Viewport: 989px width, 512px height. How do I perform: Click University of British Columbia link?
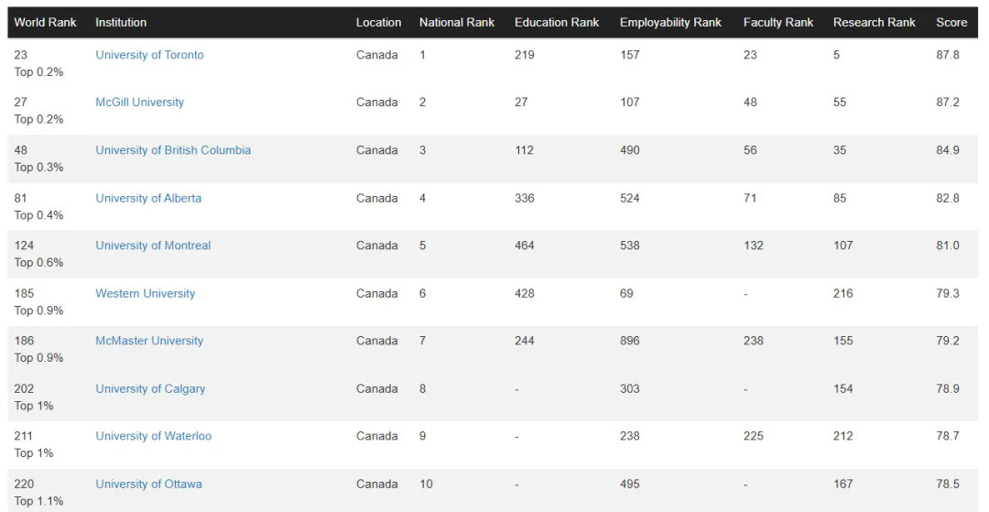click(173, 150)
